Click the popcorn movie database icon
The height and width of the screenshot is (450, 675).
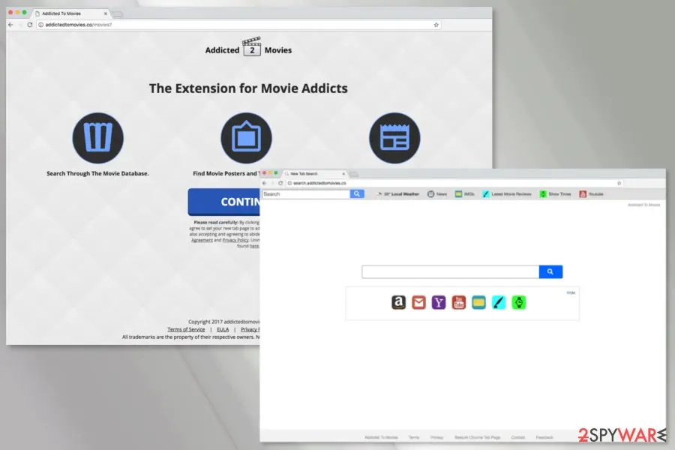[97, 138]
